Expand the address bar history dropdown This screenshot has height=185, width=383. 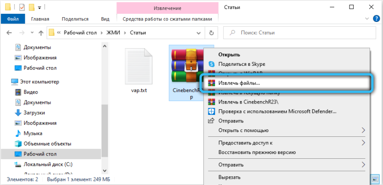coord(199,32)
